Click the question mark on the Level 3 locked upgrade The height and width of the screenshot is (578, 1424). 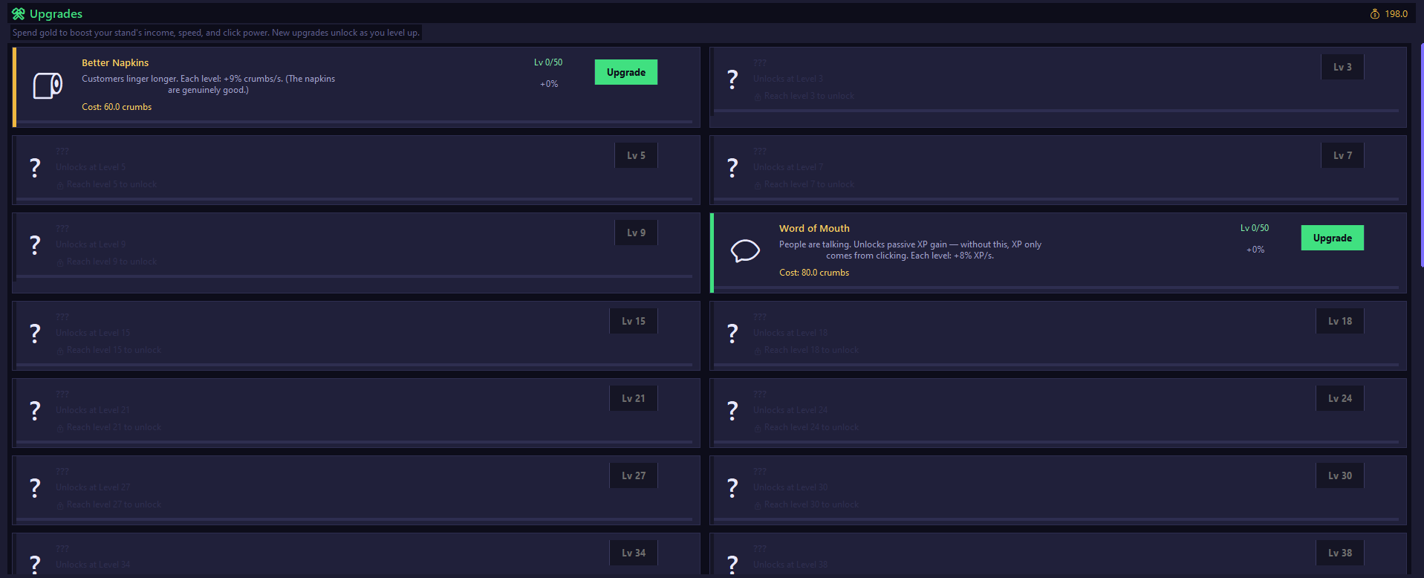coord(732,79)
